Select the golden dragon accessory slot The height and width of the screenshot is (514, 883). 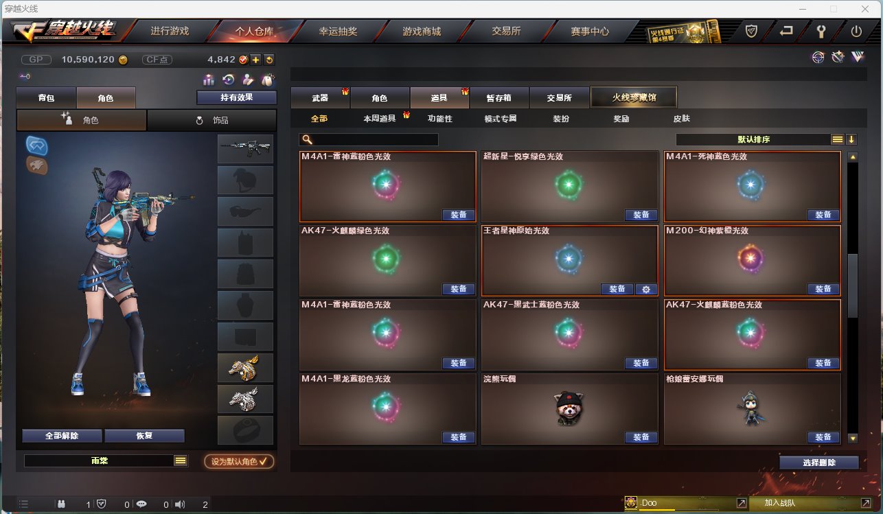click(x=245, y=368)
